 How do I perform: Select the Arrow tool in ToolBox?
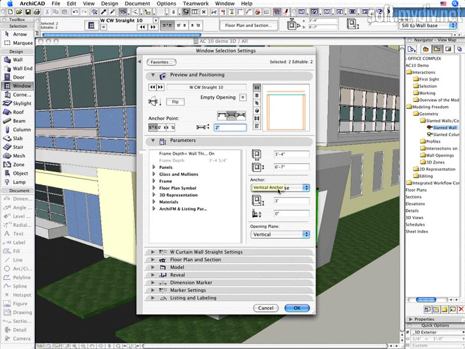[x=17, y=34]
